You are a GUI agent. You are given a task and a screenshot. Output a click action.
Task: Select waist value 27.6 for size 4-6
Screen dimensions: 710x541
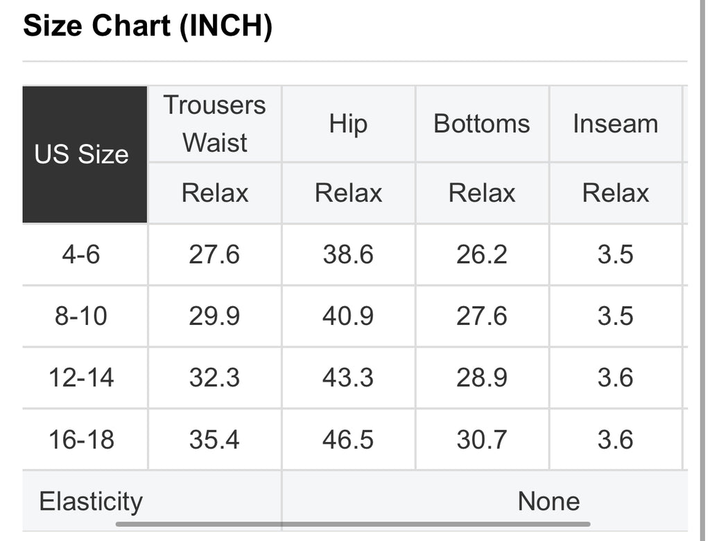pos(215,254)
